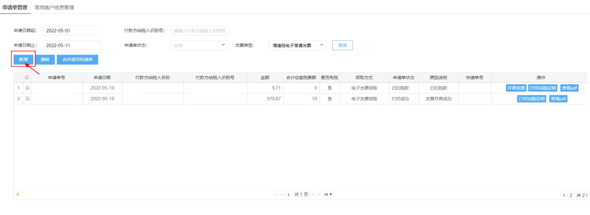Open the 申请单状态 dropdown
Image resolution: width=590 pixels, height=215 pixels.
[x=199, y=45]
